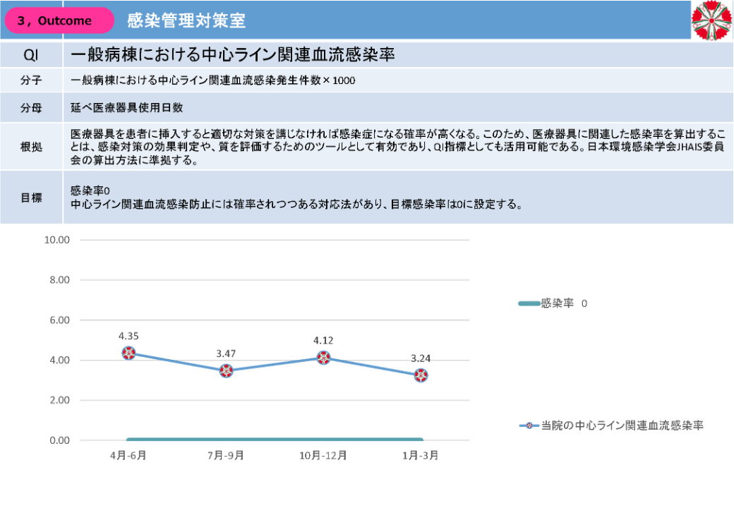Click the 感染率 0 legend line swatch

click(x=529, y=303)
